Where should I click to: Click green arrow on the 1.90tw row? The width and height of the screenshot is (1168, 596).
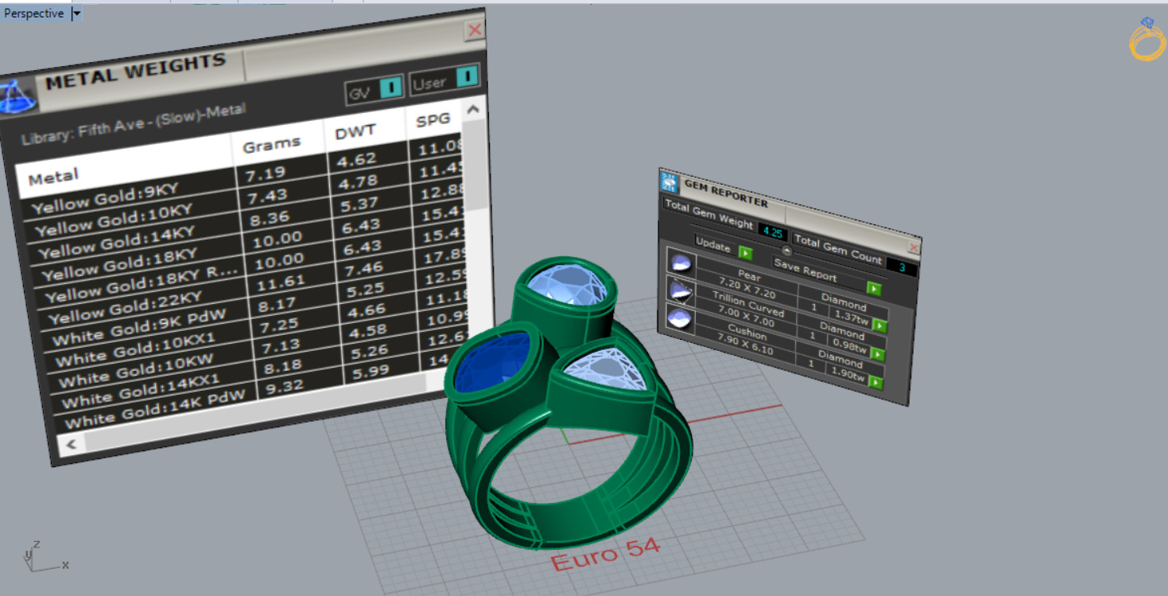coord(875,383)
